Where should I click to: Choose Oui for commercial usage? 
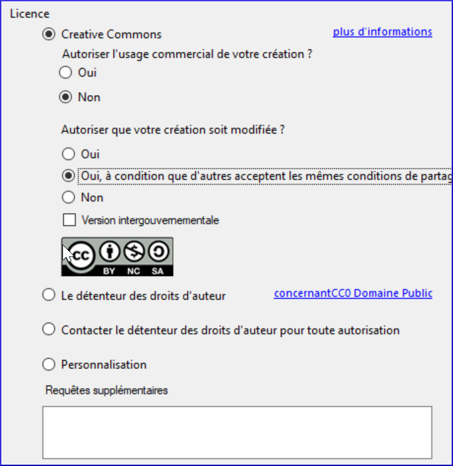66,72
